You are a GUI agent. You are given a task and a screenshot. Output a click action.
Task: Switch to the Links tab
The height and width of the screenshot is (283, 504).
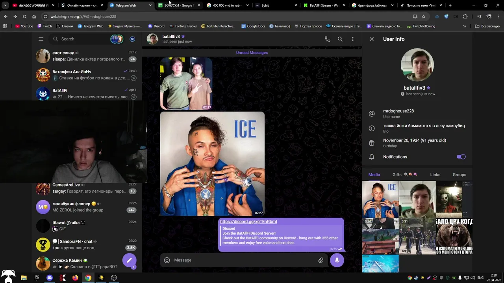point(435,175)
